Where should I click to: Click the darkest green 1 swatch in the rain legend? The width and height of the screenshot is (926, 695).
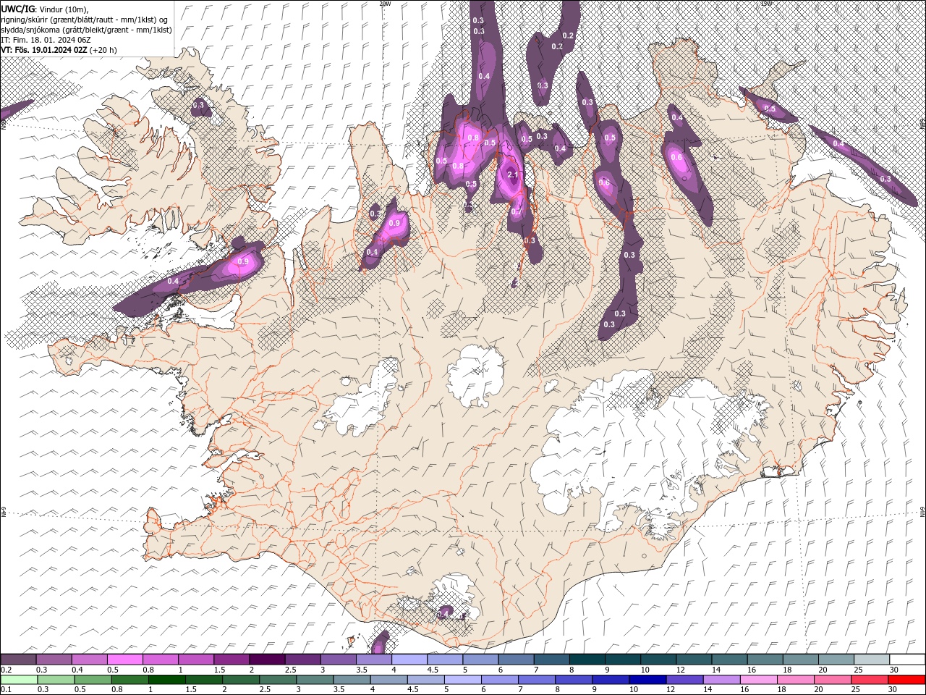[166, 680]
